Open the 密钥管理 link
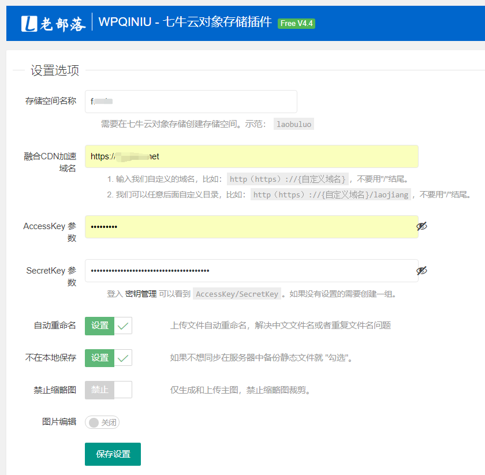The width and height of the screenshot is (485, 475). [141, 294]
